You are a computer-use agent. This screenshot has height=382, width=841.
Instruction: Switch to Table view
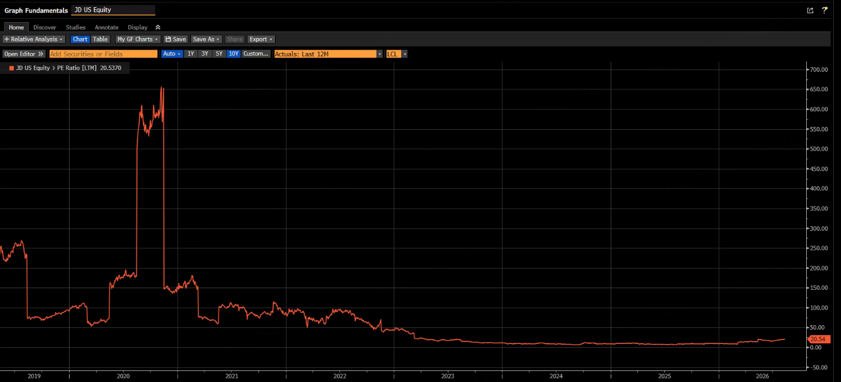click(x=100, y=39)
